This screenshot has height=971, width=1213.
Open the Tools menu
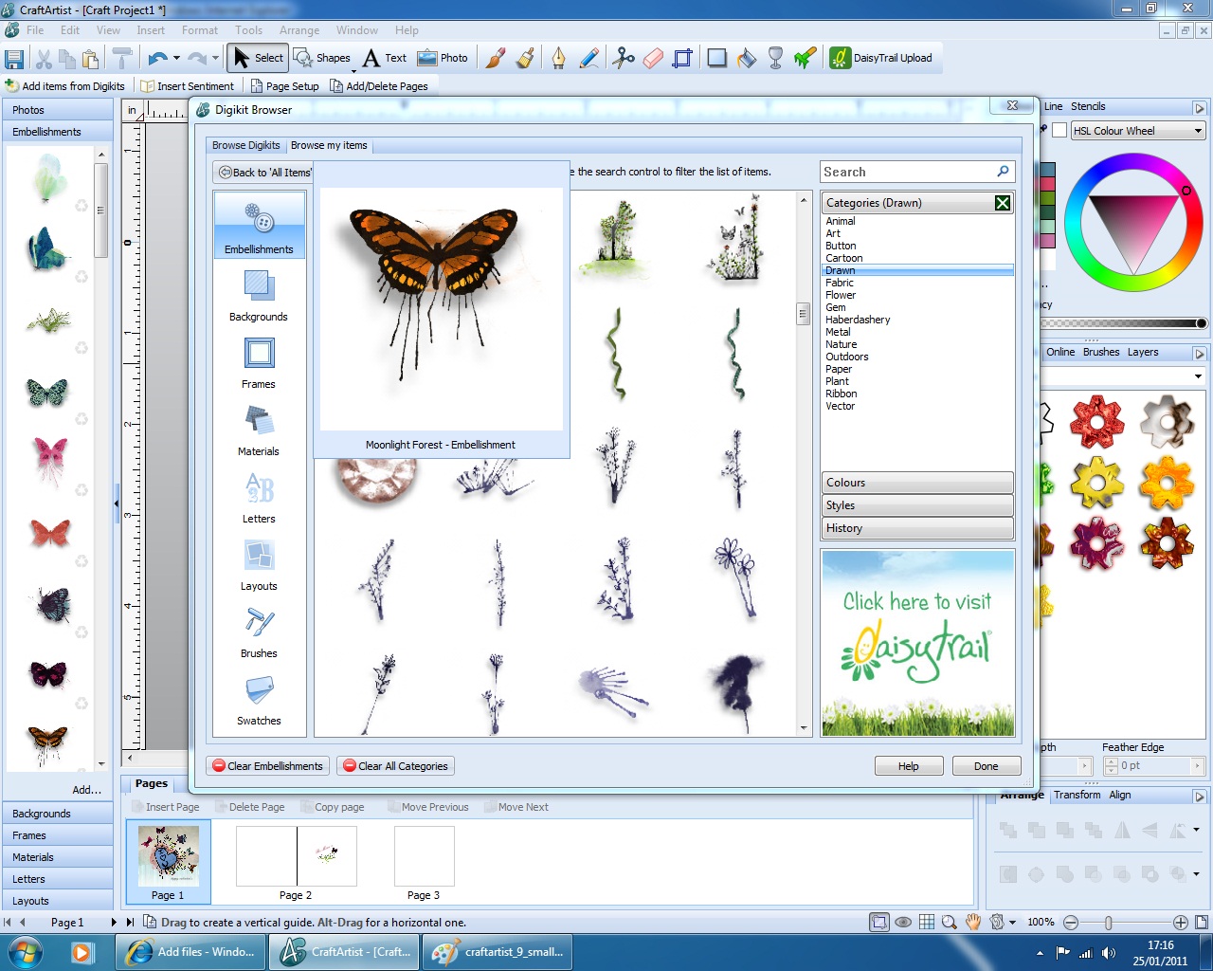point(249,30)
